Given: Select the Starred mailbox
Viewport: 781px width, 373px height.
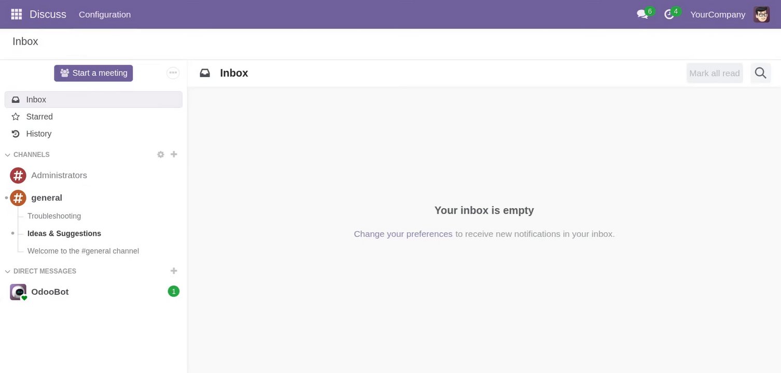Looking at the screenshot, I should tap(39, 117).
